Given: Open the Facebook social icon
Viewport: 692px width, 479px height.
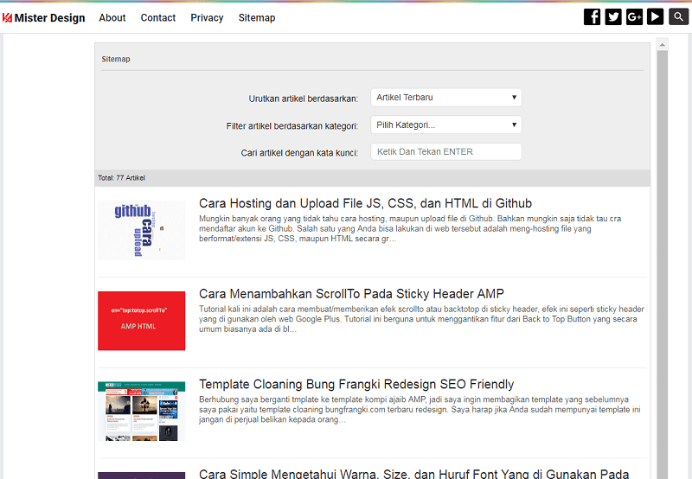Looking at the screenshot, I should [x=592, y=17].
